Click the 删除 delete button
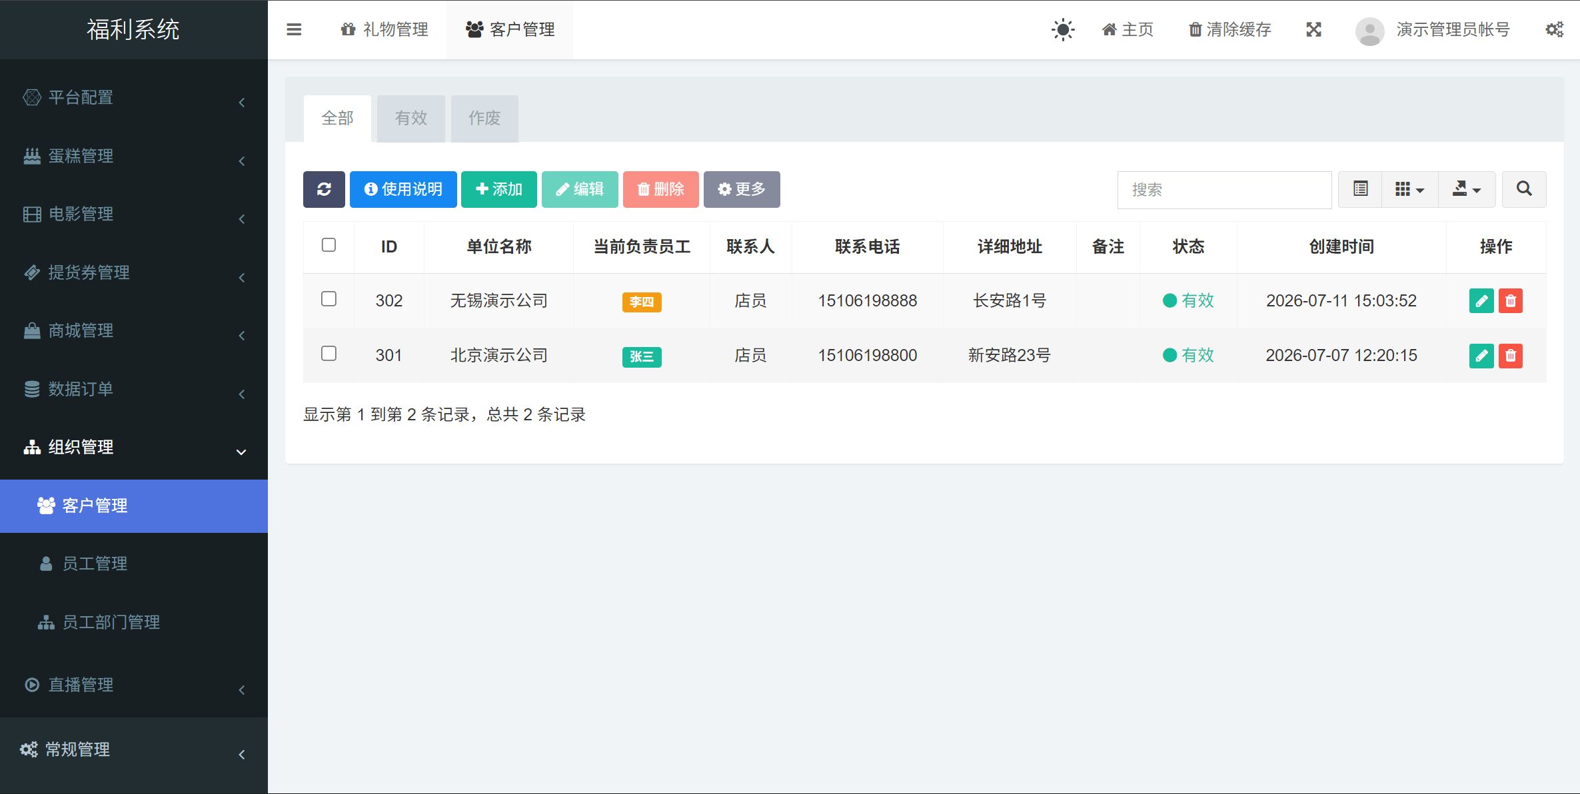This screenshot has height=794, width=1580. [x=661, y=189]
